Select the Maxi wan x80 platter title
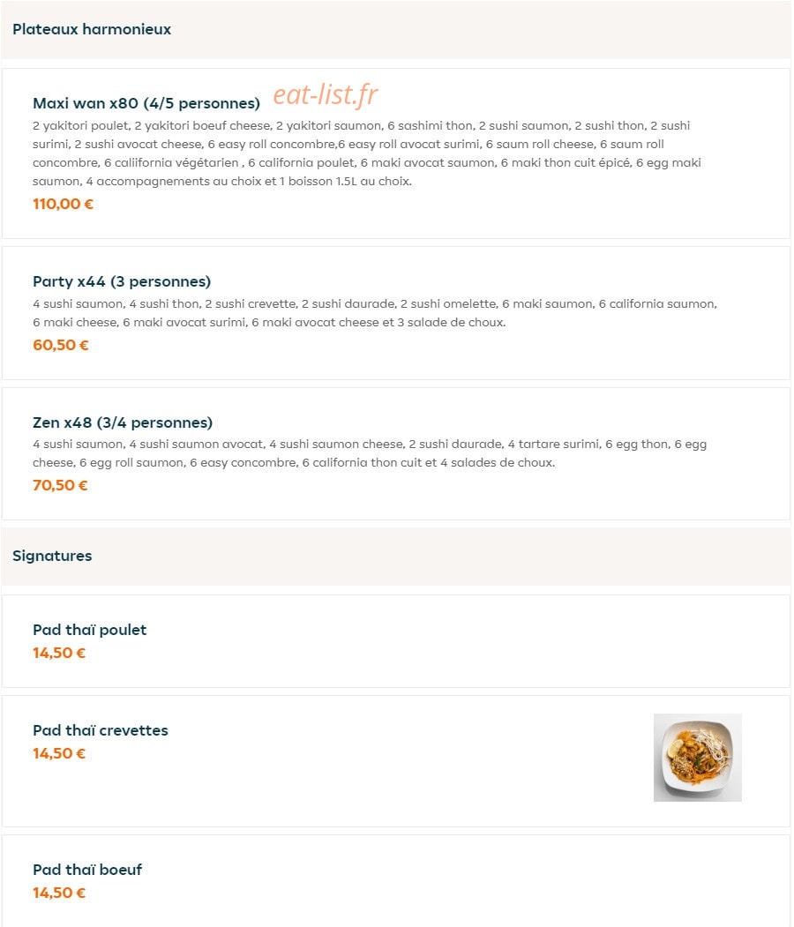794x927 pixels. 146,103
